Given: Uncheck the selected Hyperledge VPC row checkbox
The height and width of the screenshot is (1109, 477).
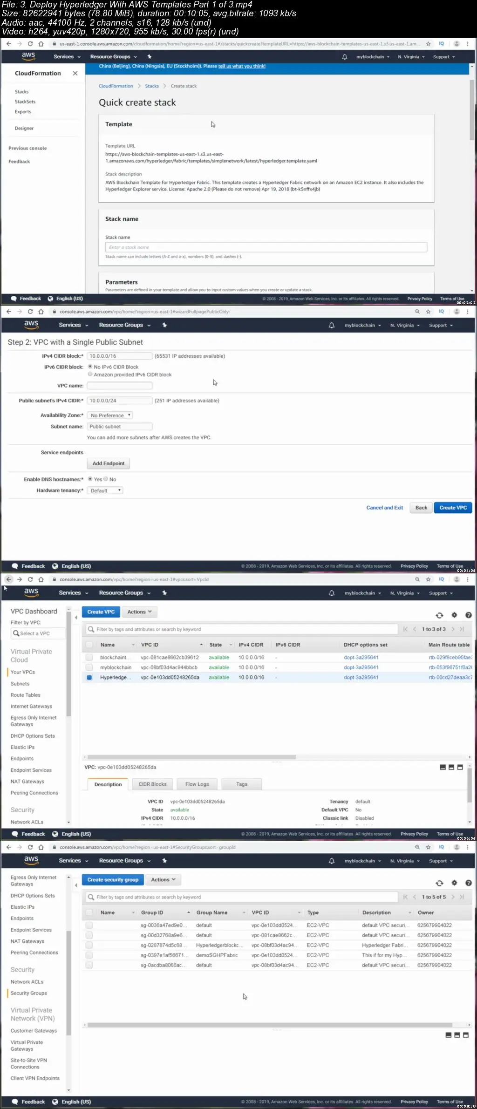Looking at the screenshot, I should (x=89, y=677).
